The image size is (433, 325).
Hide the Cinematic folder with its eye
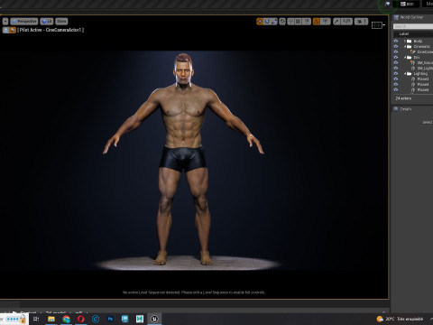pyautogui.click(x=396, y=46)
